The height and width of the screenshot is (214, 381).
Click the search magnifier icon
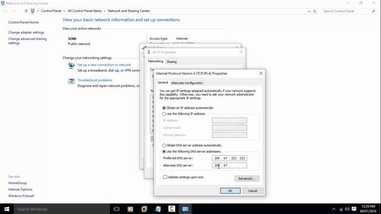[x=373, y=11]
